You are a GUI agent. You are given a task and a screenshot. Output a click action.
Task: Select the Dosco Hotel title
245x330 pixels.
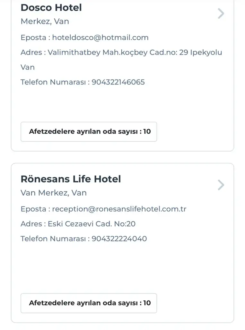click(51, 7)
